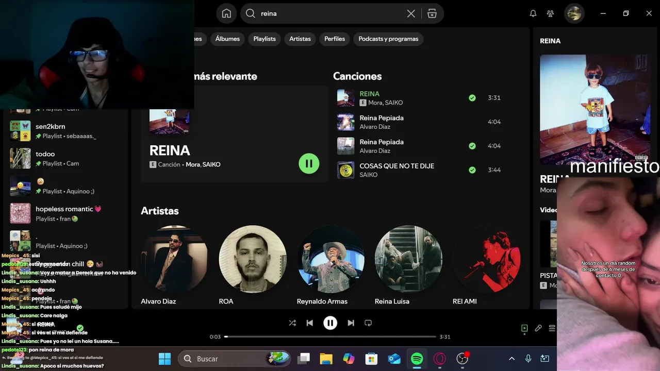This screenshot has width=660, height=371.
Task: Switch to the Artistas filter tab
Action: (300, 39)
